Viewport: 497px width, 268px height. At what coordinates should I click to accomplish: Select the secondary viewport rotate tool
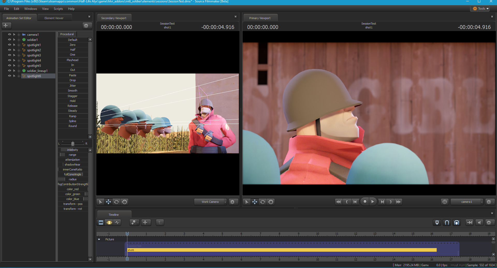116,202
